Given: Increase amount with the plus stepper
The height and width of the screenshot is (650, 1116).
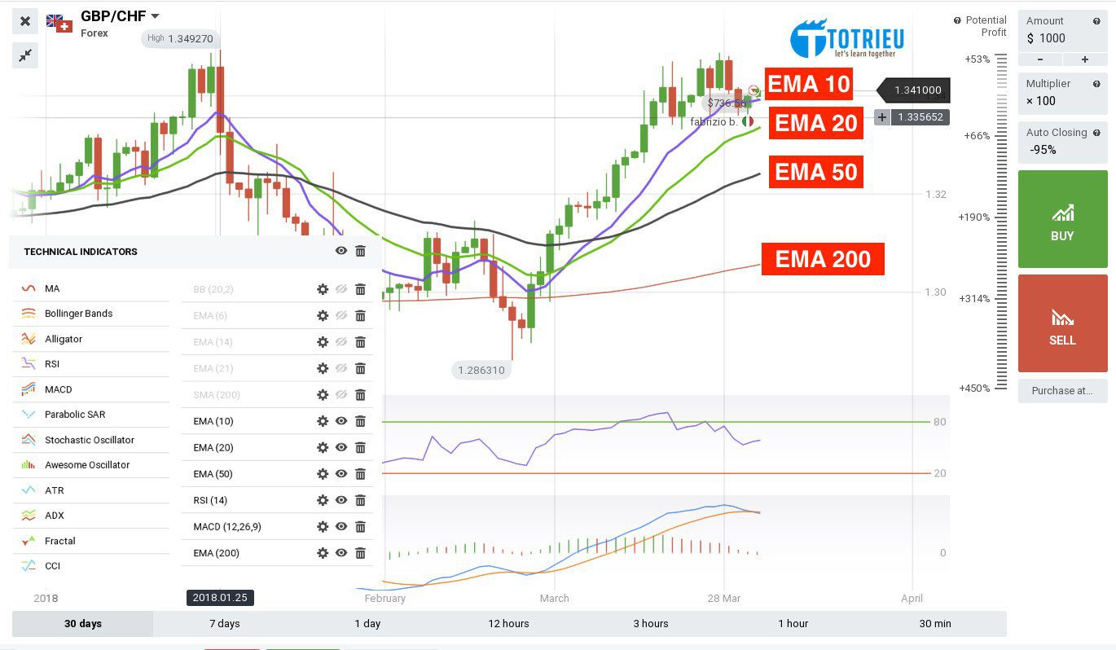Looking at the screenshot, I should 1084,59.
